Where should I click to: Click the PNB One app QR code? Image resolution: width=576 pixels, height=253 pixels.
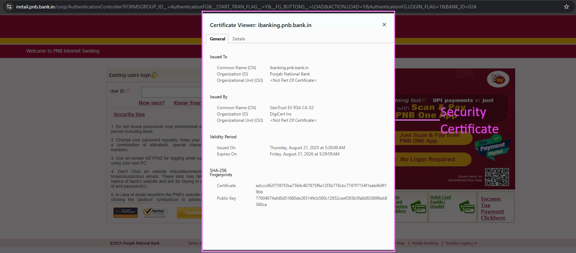[x=497, y=177]
